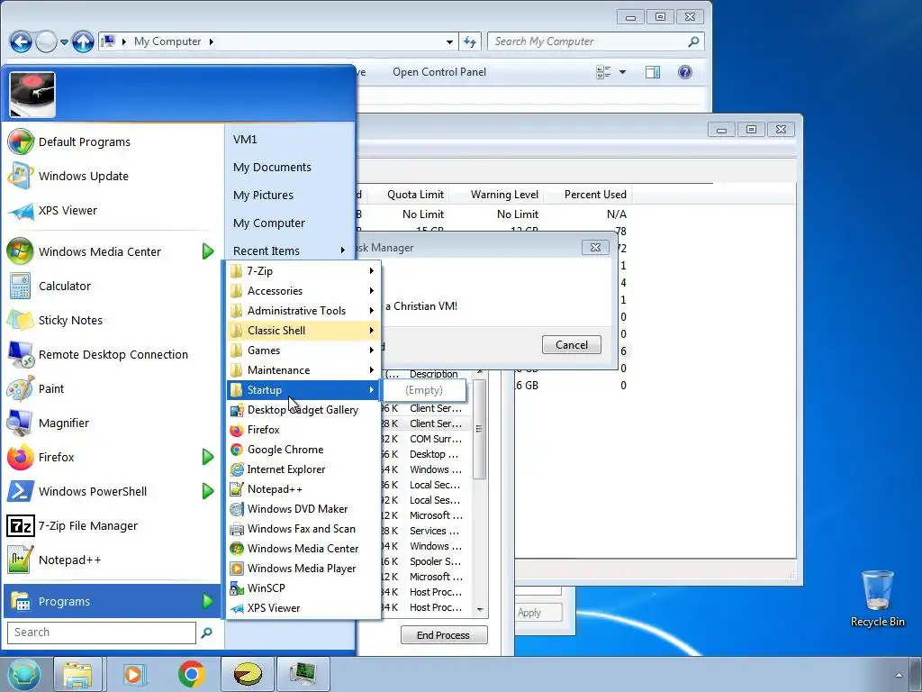This screenshot has height=692, width=922.
Task: Expand Recent Items submenu
Action: click(x=289, y=250)
